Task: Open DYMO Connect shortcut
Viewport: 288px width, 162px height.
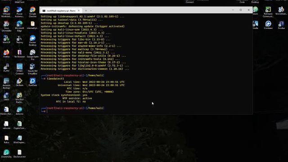Action: 19,69
